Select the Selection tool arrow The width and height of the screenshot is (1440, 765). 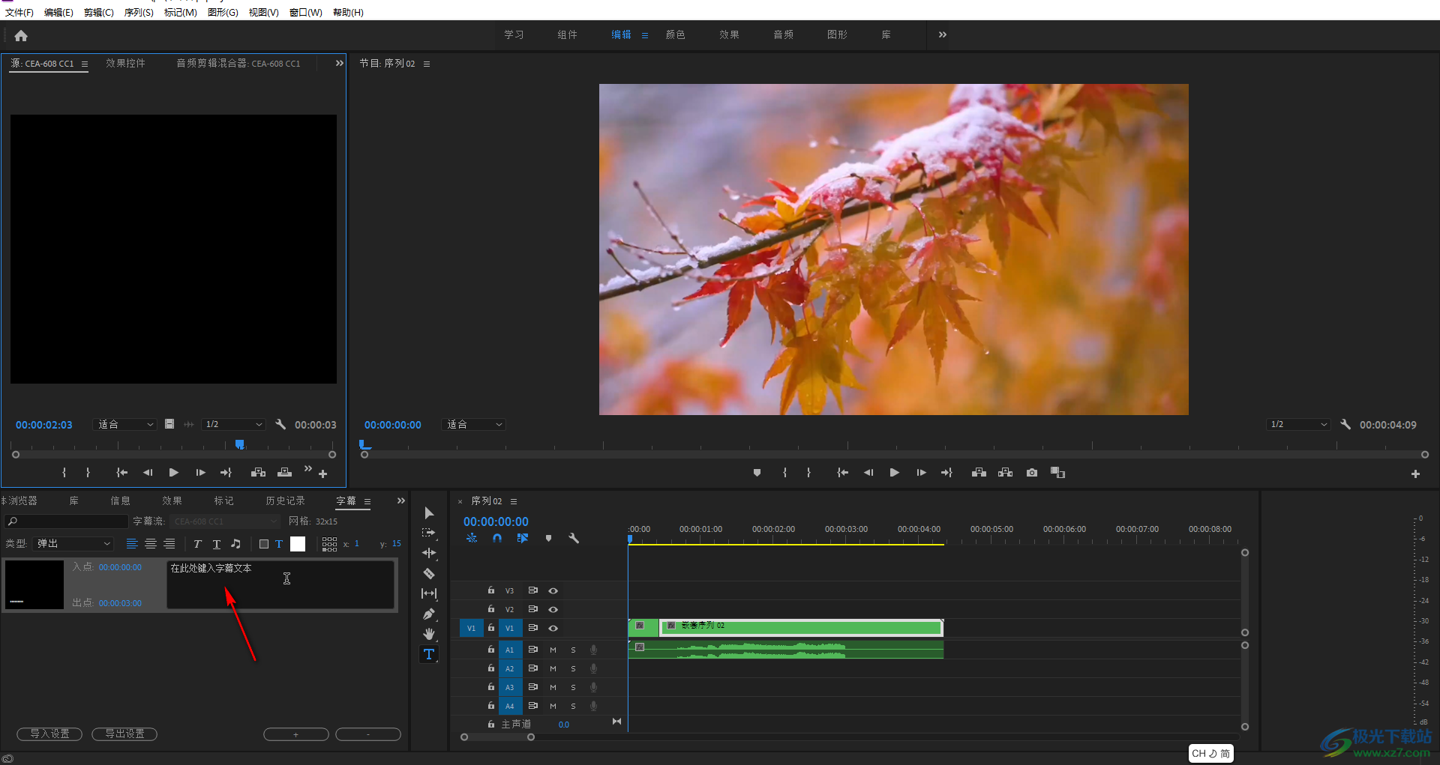click(x=429, y=513)
